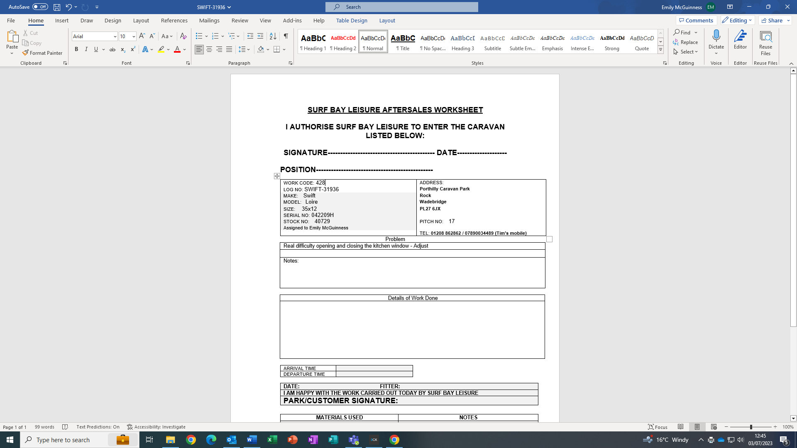Click the Clear All Formatting icon
Screen dimensions: 797x448
183,36
